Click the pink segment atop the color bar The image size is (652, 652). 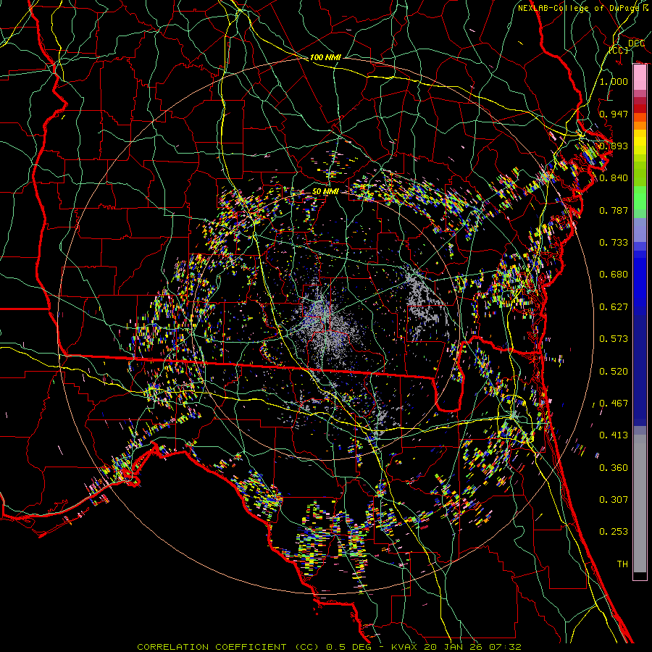click(x=640, y=76)
